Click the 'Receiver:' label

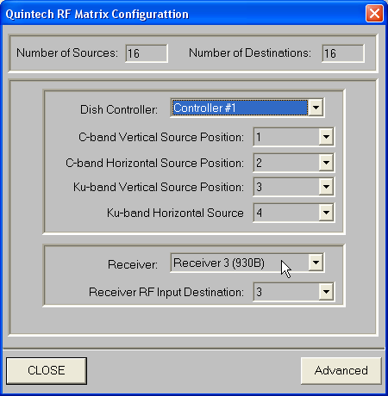point(133,264)
